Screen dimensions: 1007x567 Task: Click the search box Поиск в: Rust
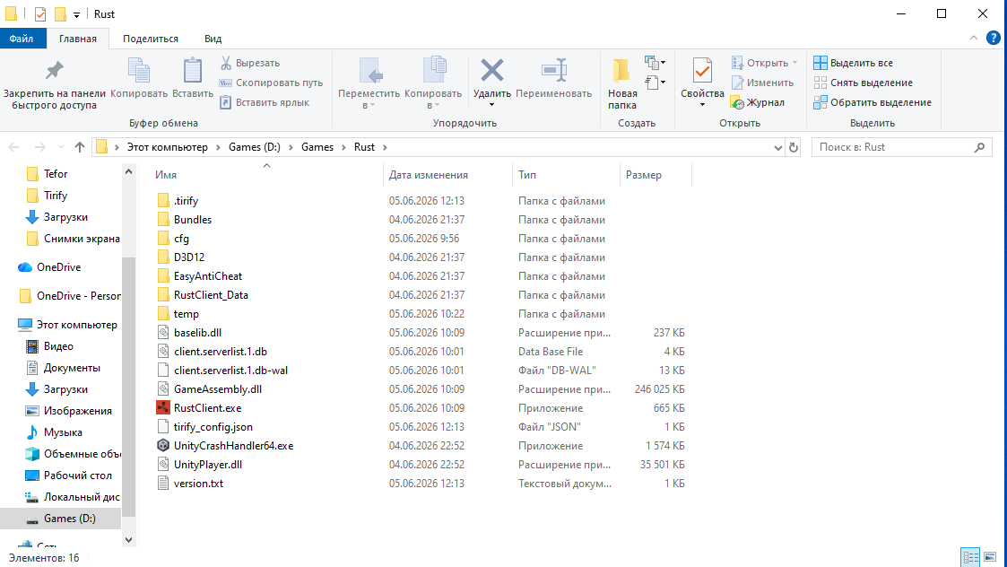coord(902,147)
